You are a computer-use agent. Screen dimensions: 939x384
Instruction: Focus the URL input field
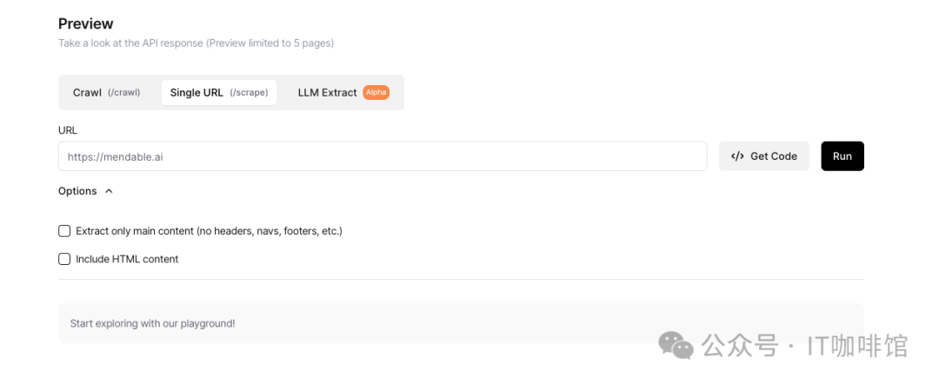click(x=383, y=156)
